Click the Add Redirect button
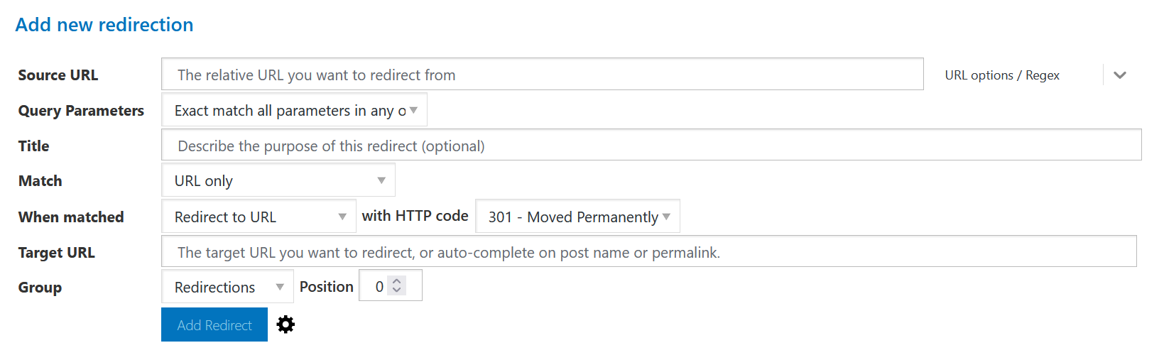Viewport: 1164px width, 360px height. coord(214,325)
